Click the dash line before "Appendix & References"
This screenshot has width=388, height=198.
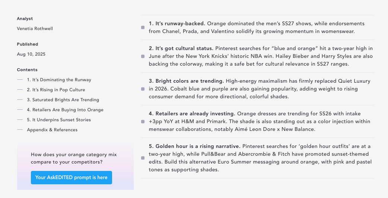tap(20, 129)
